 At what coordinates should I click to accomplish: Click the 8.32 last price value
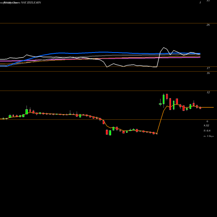point(206,125)
